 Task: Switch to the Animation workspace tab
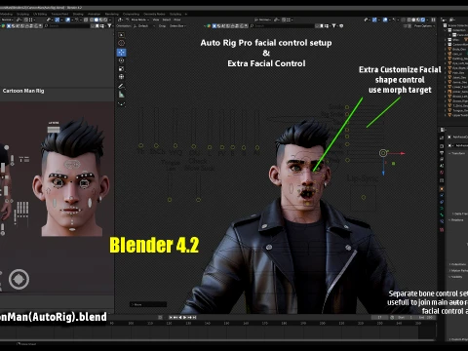[x=95, y=14]
